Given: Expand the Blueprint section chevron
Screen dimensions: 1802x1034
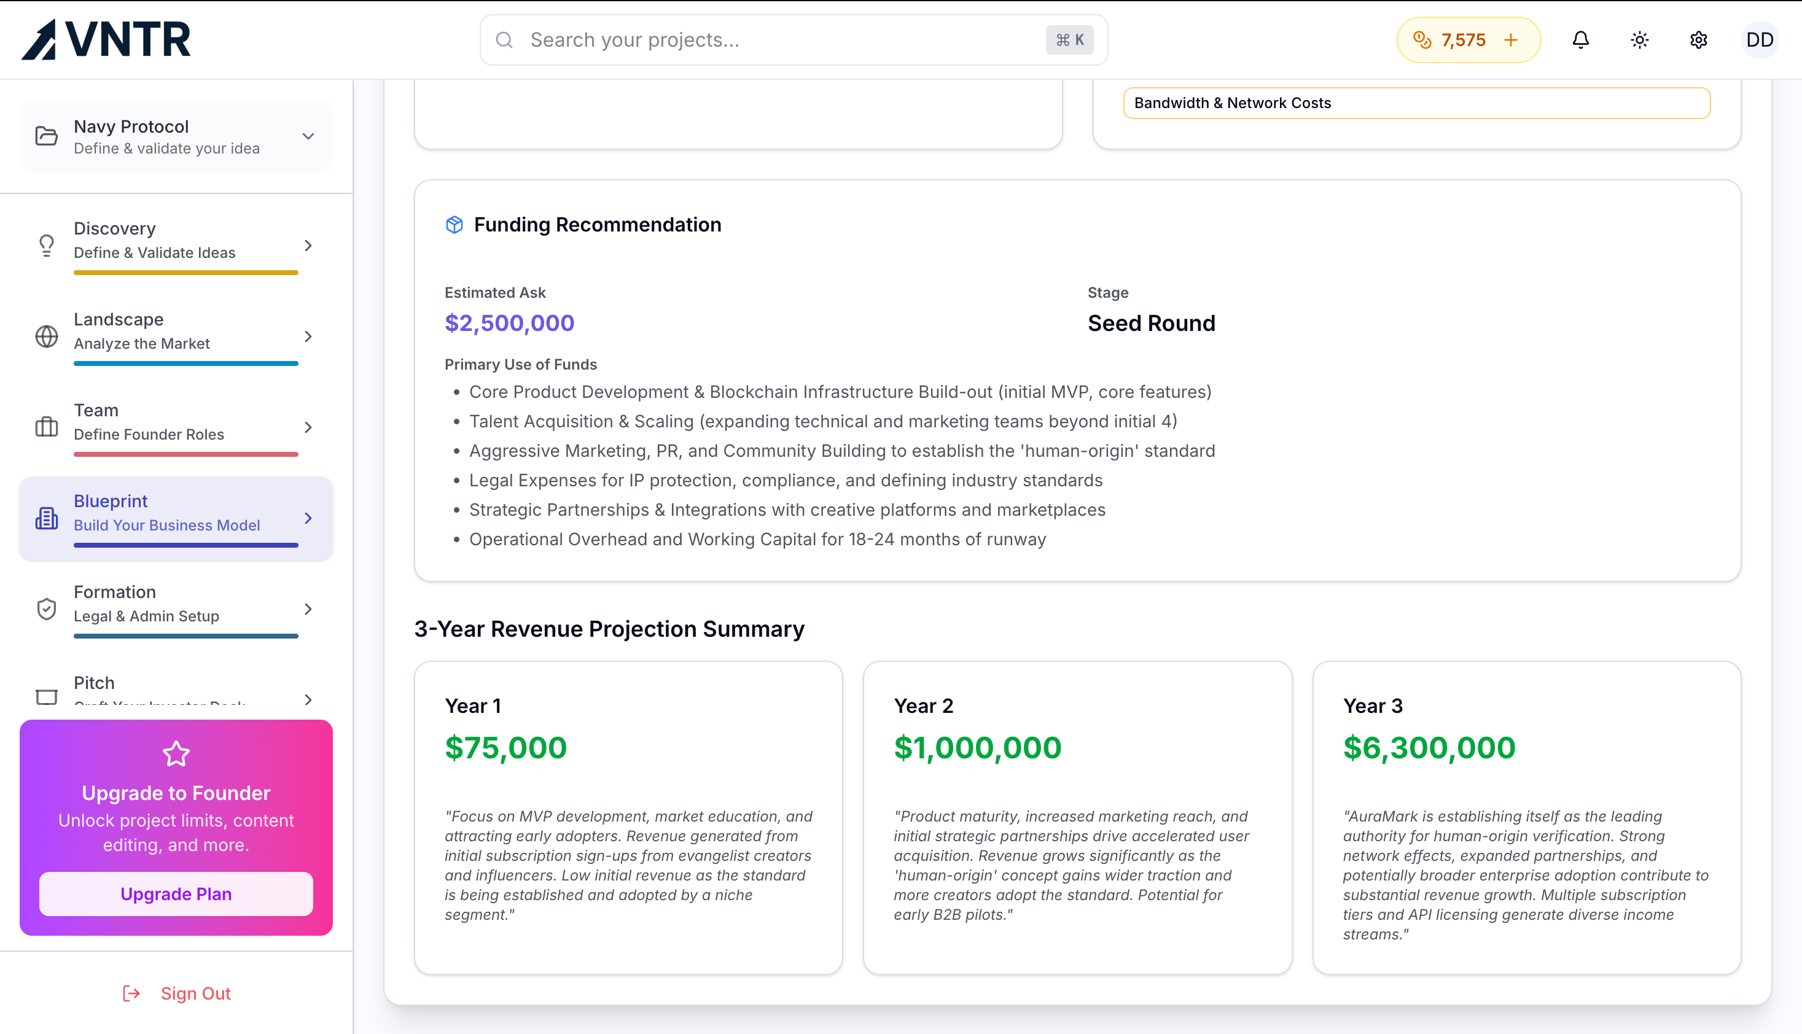Looking at the screenshot, I should [308, 518].
